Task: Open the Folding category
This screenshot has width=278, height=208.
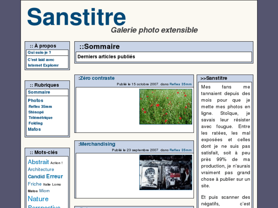Action: pos(36,123)
